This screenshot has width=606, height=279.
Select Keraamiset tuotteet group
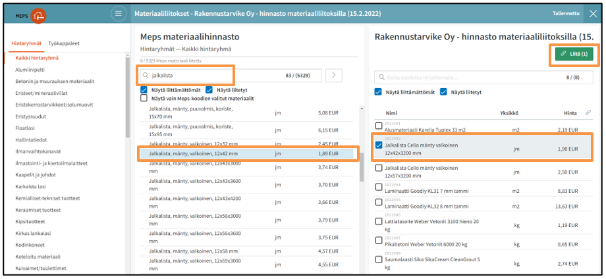click(x=38, y=210)
